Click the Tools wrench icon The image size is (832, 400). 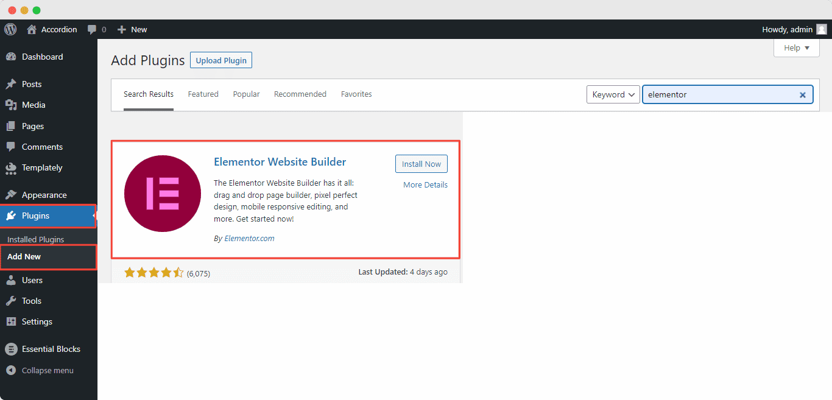click(x=11, y=301)
